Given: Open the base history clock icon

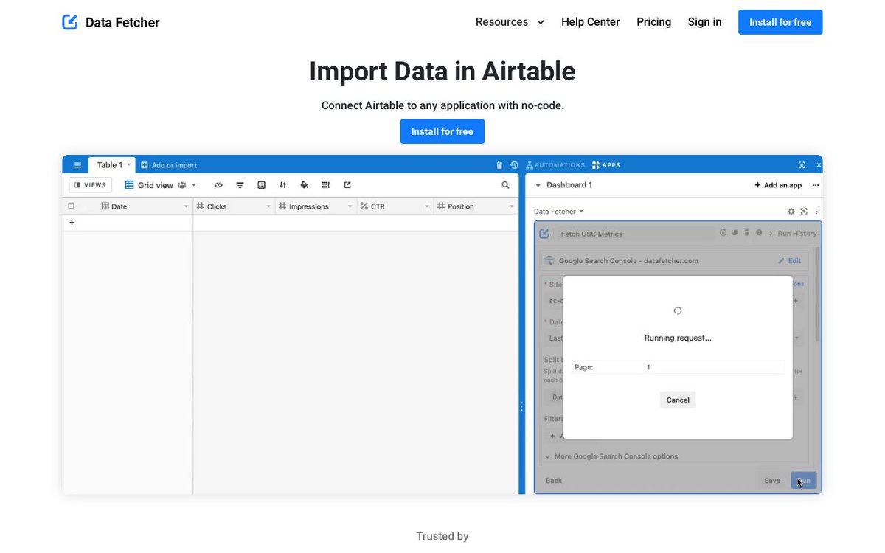Looking at the screenshot, I should click(x=514, y=165).
